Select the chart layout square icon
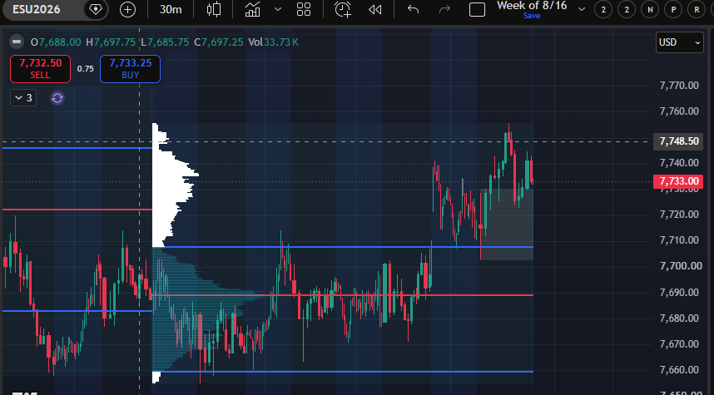 click(x=477, y=9)
